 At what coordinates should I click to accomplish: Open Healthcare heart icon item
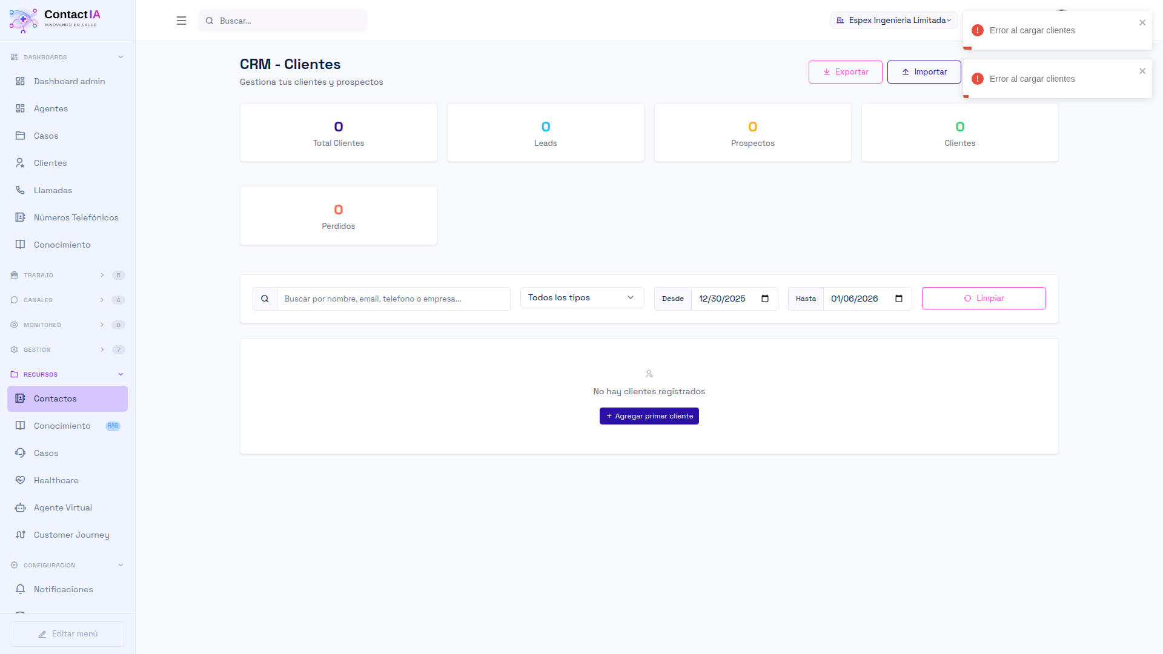(20, 480)
